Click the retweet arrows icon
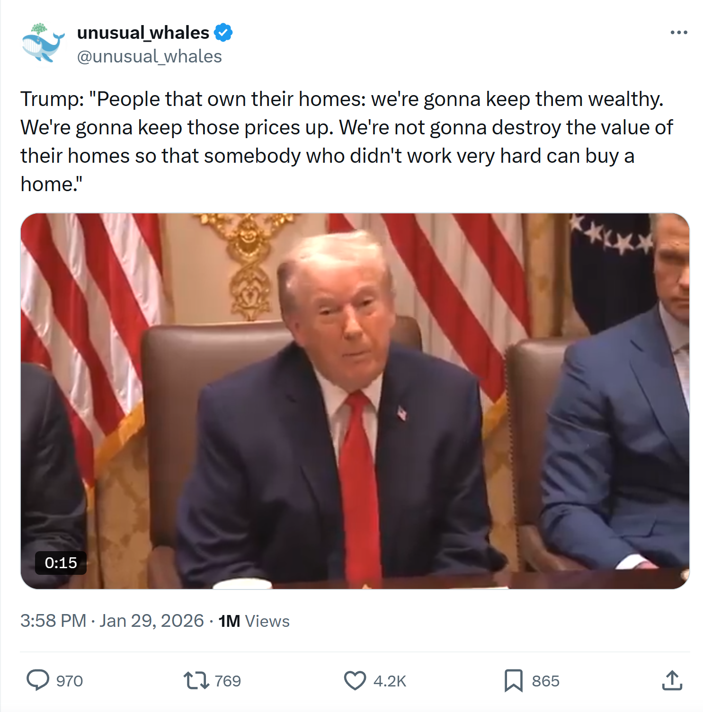 click(196, 680)
